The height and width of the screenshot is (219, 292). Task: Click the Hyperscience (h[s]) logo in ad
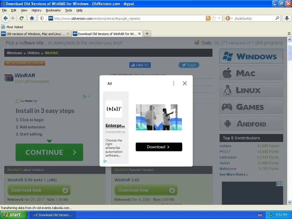pyautogui.click(x=114, y=109)
